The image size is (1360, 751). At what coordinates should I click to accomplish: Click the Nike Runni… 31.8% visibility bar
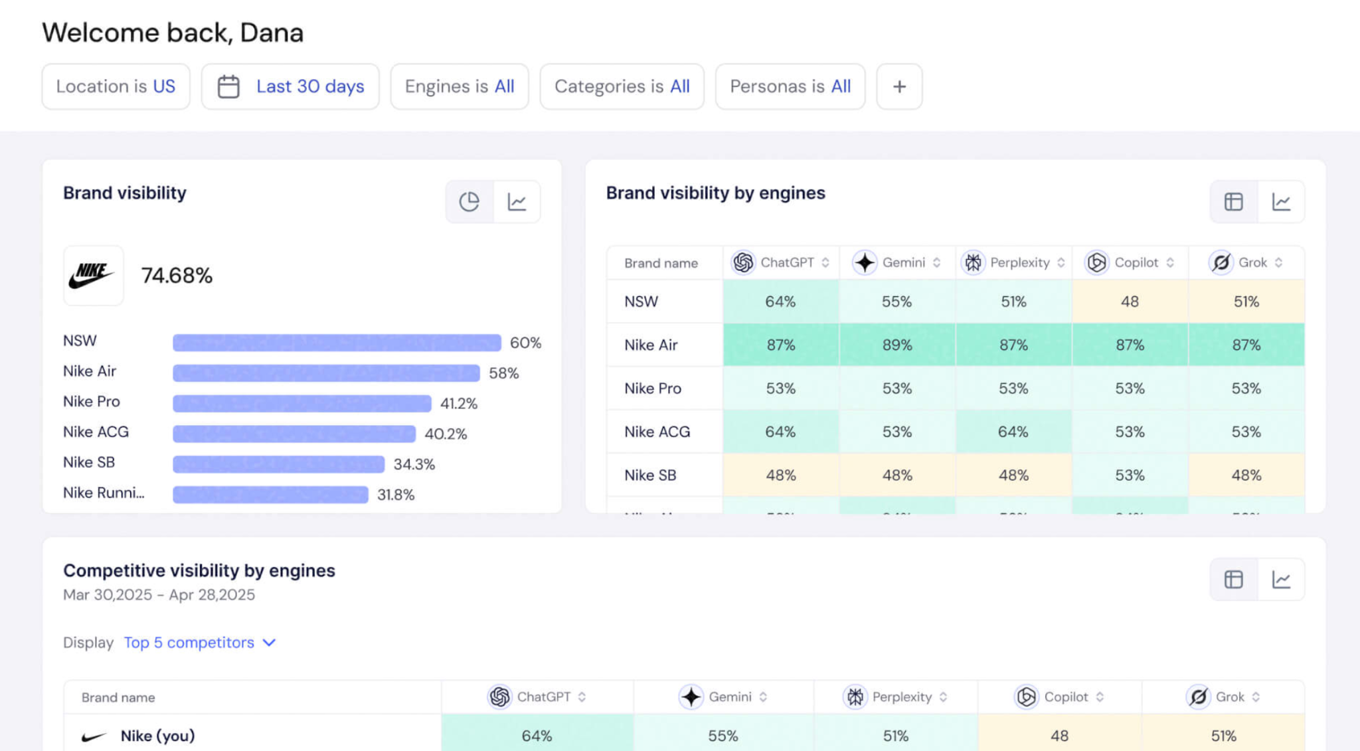(x=270, y=495)
